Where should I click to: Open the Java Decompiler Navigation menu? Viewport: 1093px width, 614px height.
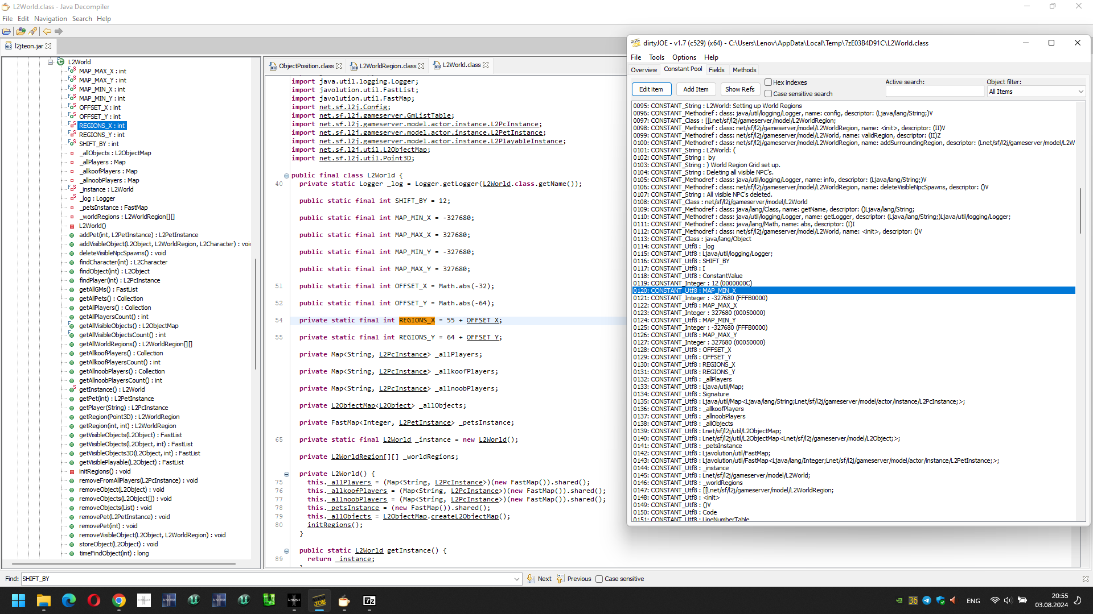point(51,19)
